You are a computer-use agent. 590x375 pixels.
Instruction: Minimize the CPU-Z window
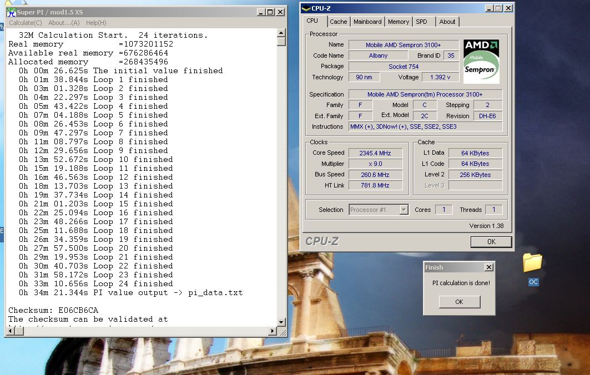489,8
